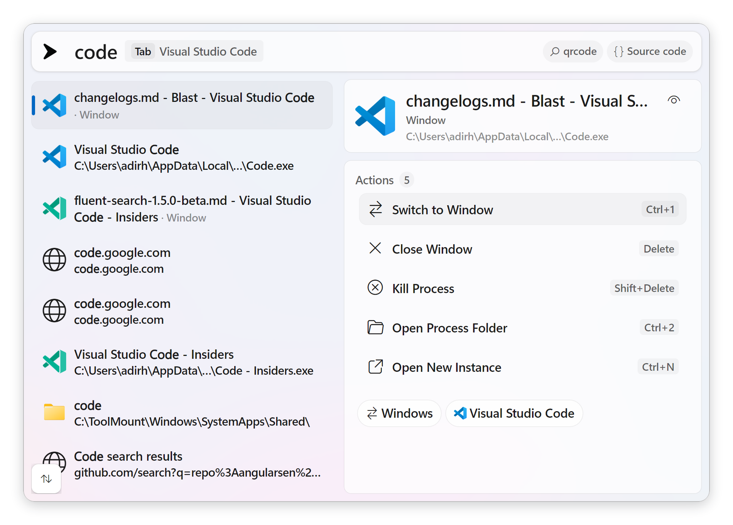The width and height of the screenshot is (733, 525).
Task: Click the Shift+Delete shortcut badge
Action: (644, 288)
